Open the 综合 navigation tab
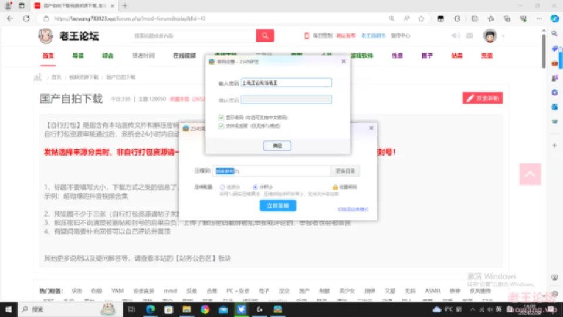The height and width of the screenshot is (317, 563). pyautogui.click(x=108, y=56)
